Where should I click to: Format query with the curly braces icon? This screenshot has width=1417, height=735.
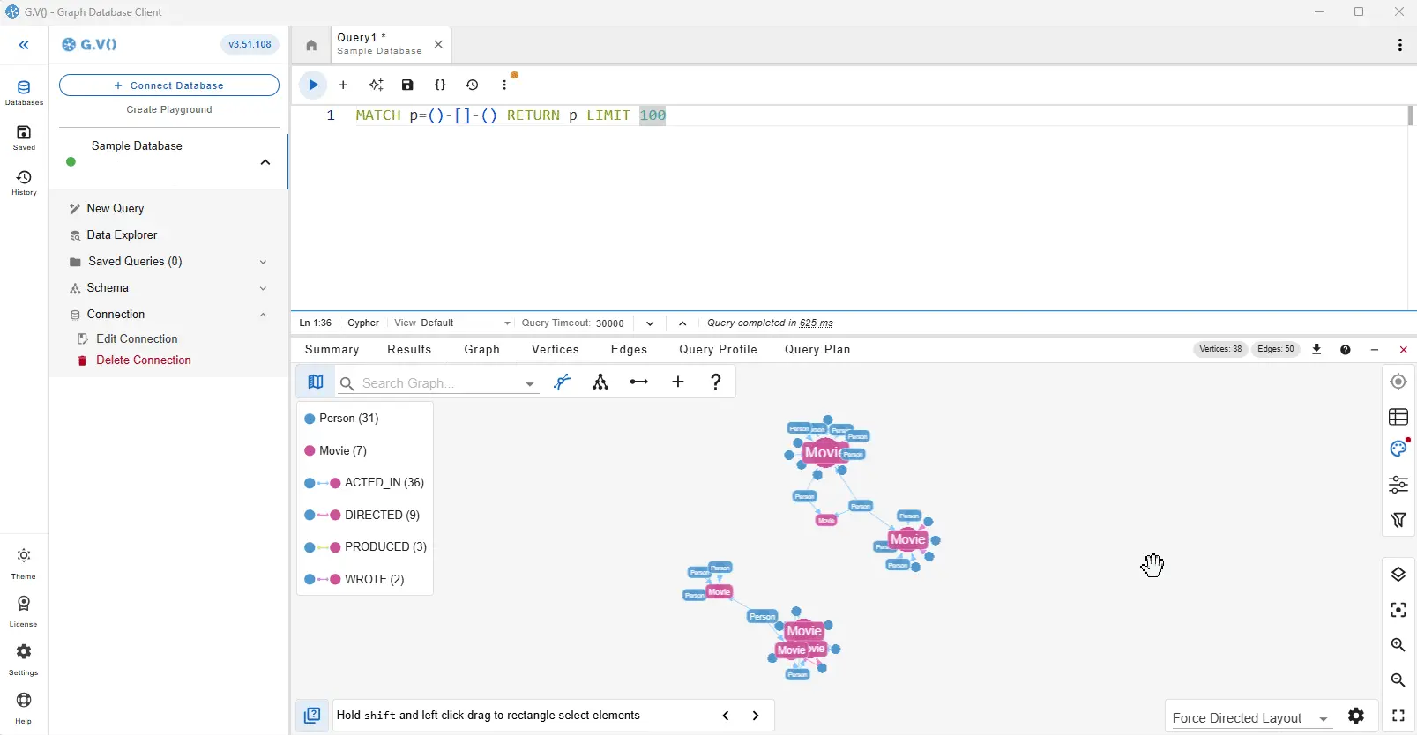click(x=440, y=85)
